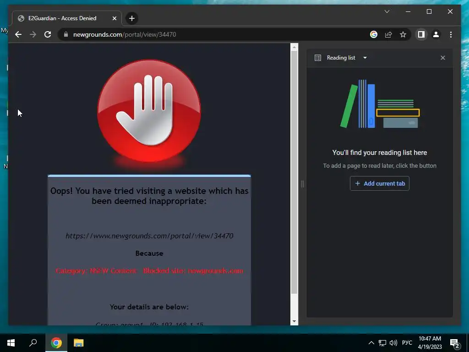Click the side panel resize handle

(x=302, y=184)
